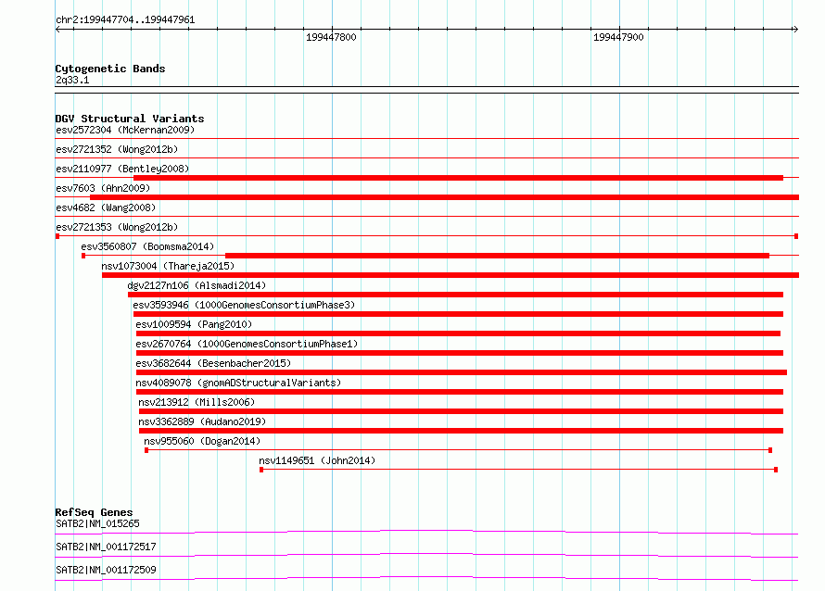Viewport: 825px width, 591px height.
Task: Click the red bar for nsv213912
Action: click(461, 411)
